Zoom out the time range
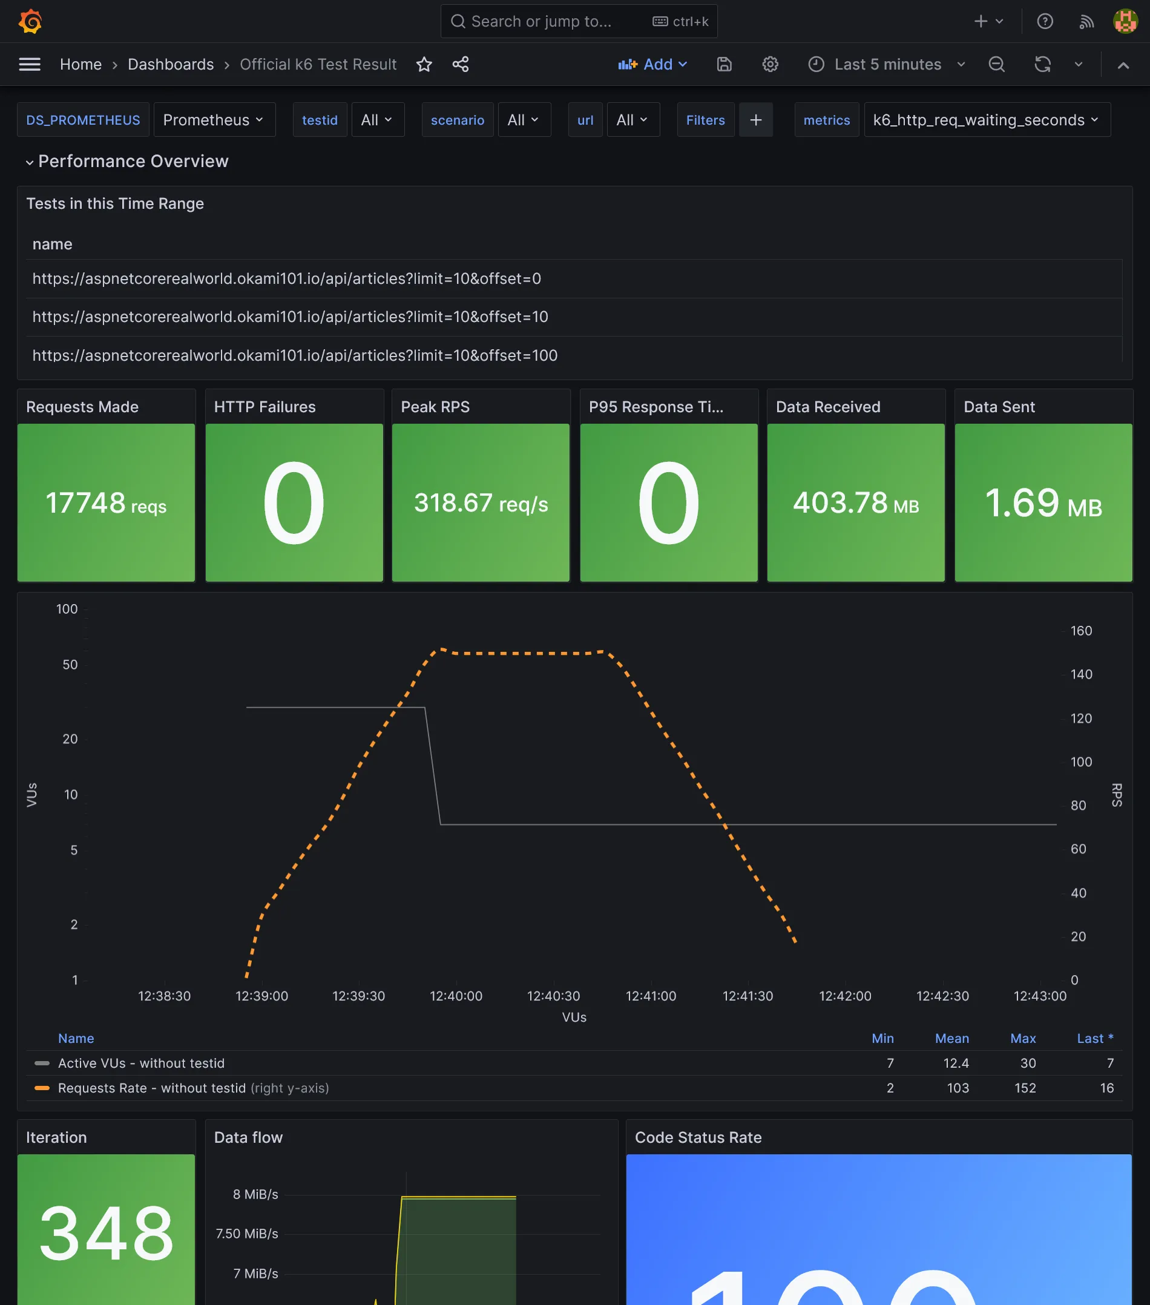Screen dimensions: 1150x1305 pyautogui.click(x=996, y=64)
